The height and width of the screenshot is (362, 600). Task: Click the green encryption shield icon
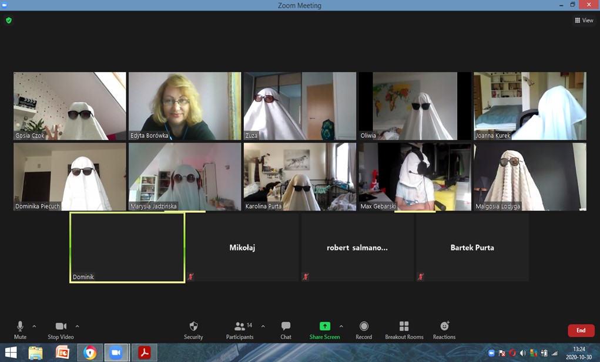tap(8, 21)
